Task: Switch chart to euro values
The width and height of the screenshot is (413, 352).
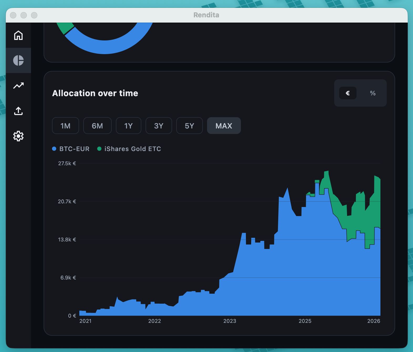Action: click(x=348, y=93)
